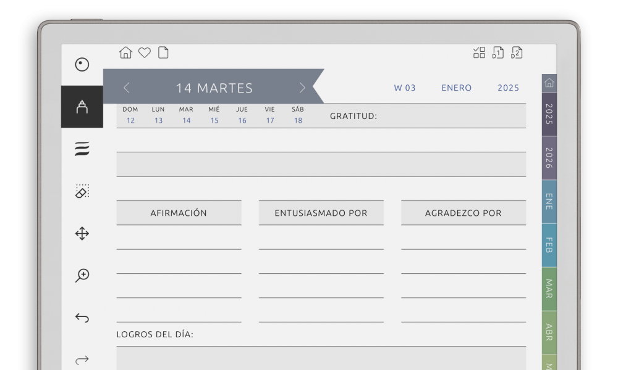Open the heart favorites icon
This screenshot has height=370, width=618.
point(145,52)
